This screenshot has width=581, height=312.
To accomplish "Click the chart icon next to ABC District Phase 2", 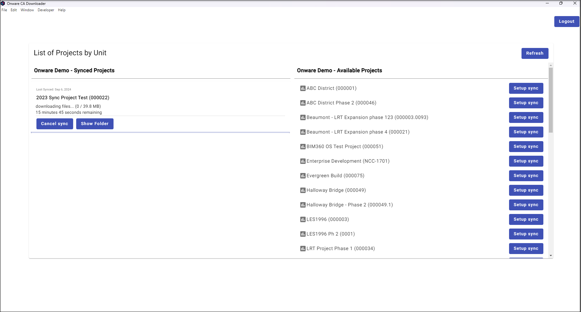I will pyautogui.click(x=303, y=103).
